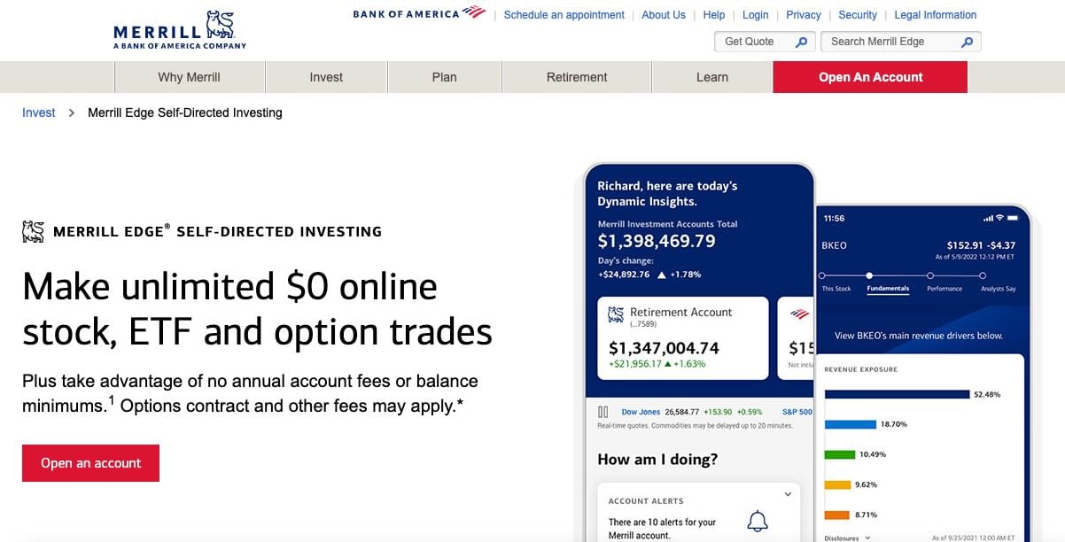The width and height of the screenshot is (1065, 542).
Task: Click the Get Quote magnifier icon
Action: (801, 42)
